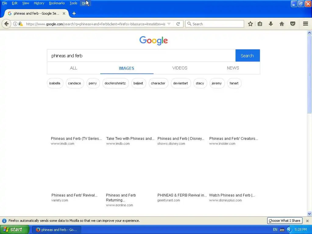Open the padlock security warning icon
The height and width of the screenshot is (234, 312).
tap(20, 24)
